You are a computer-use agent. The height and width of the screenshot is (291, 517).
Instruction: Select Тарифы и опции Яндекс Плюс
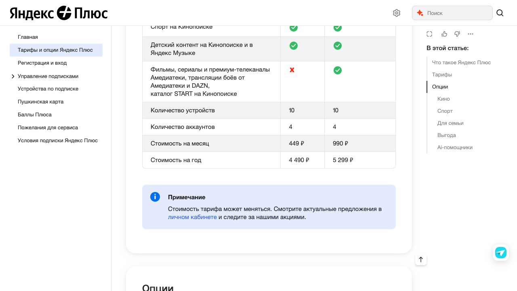coord(56,50)
